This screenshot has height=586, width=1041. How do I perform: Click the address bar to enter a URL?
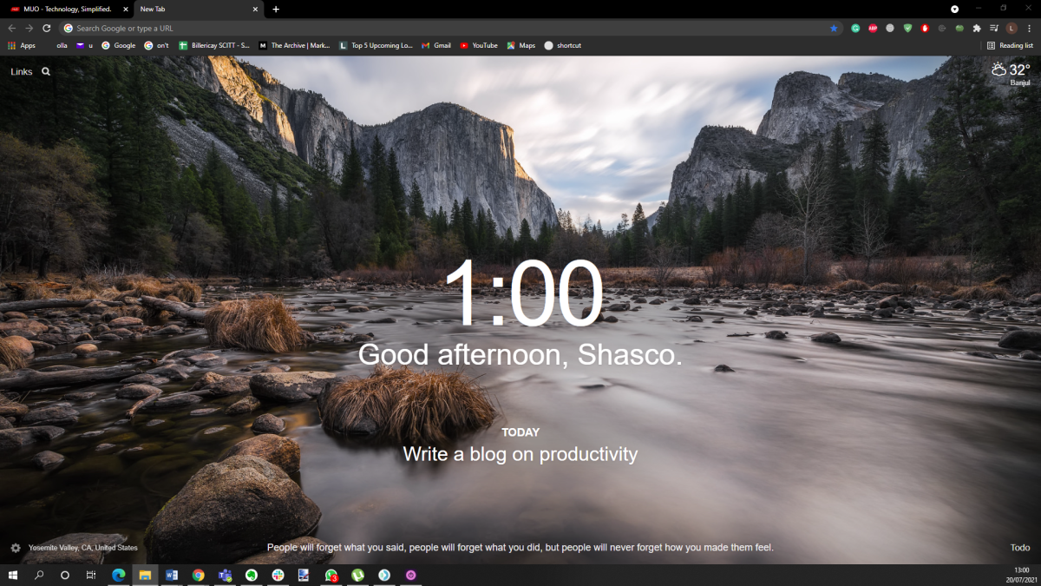point(260,28)
